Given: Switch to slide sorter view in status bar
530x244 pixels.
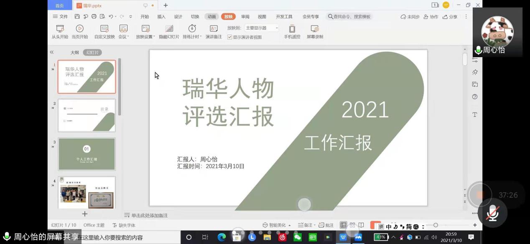Looking at the screenshot, I should (x=352, y=225).
